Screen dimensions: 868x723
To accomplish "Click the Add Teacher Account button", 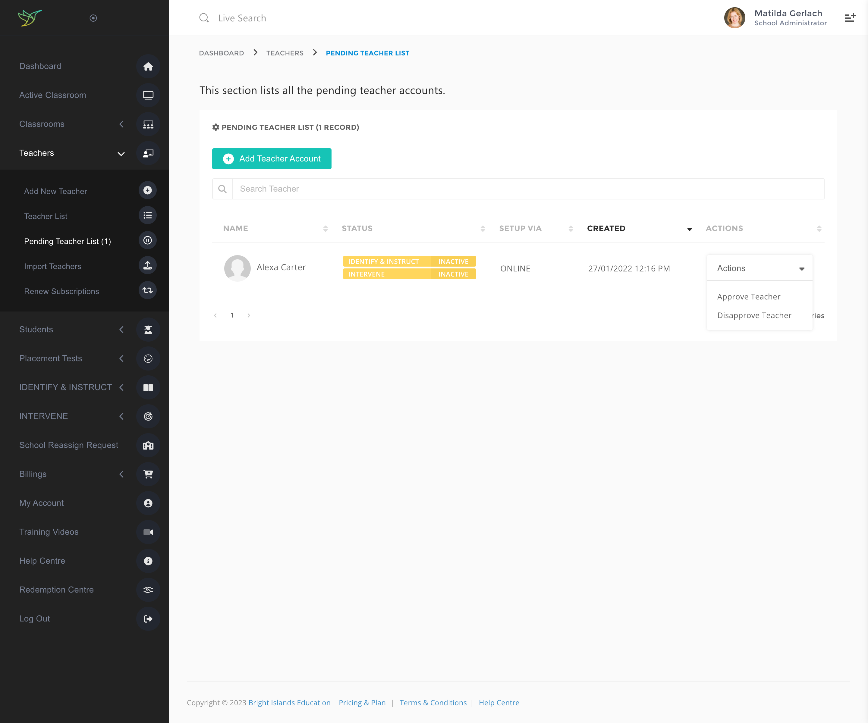I will pyautogui.click(x=272, y=159).
